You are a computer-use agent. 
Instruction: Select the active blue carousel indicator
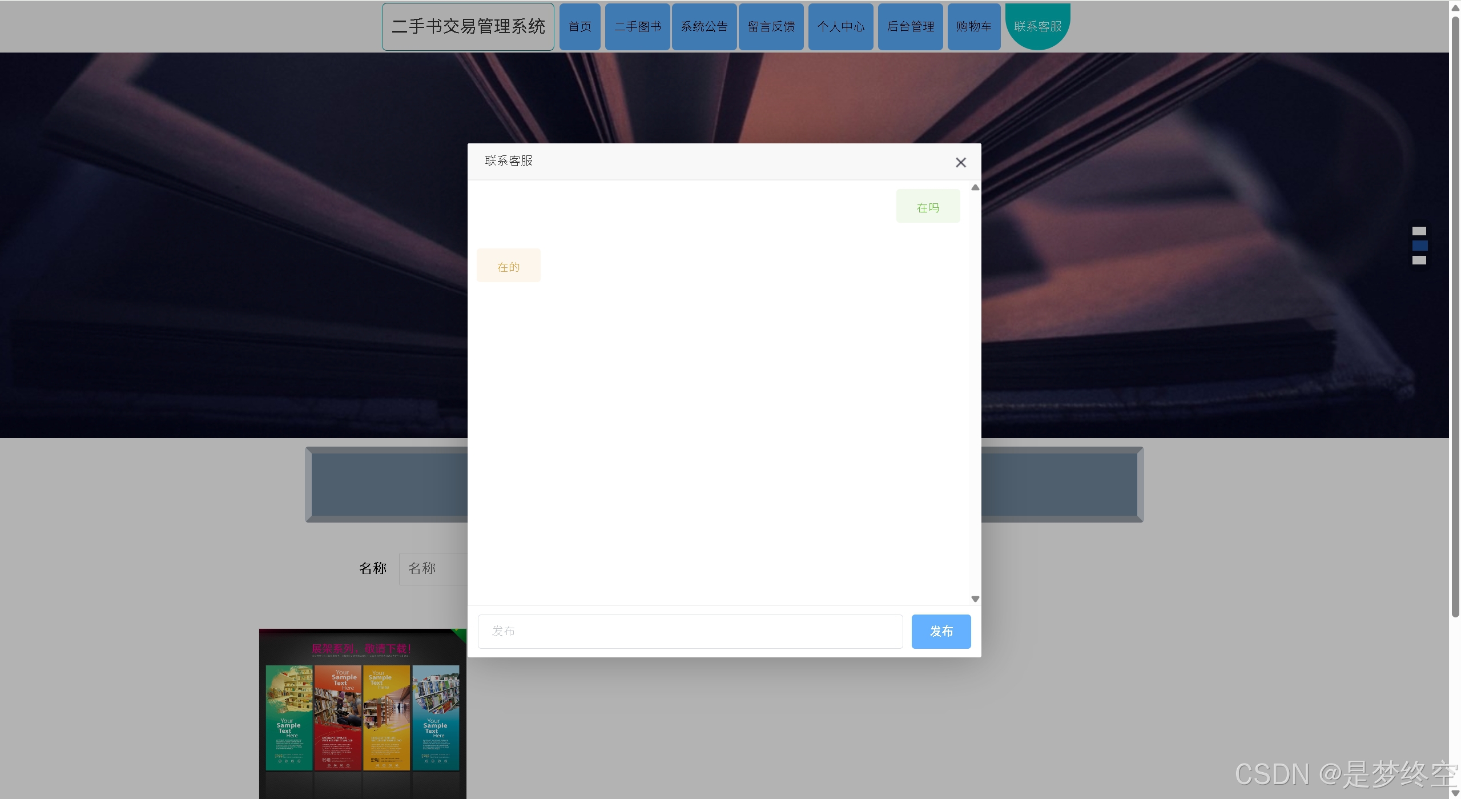1419,246
